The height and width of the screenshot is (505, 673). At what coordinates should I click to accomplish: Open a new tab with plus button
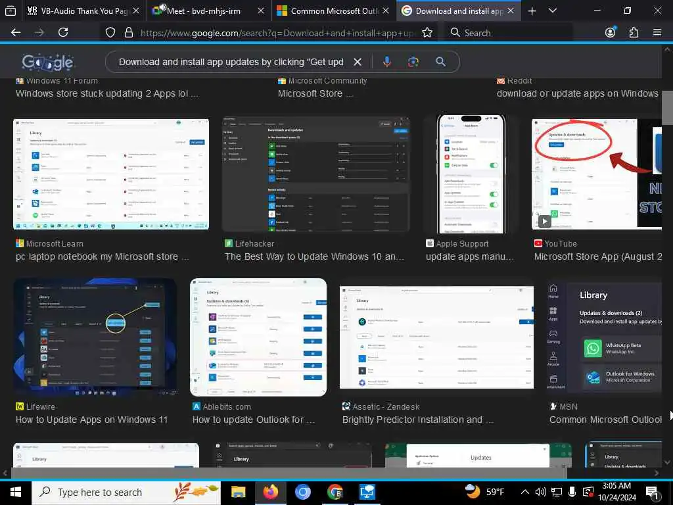pyautogui.click(x=532, y=11)
